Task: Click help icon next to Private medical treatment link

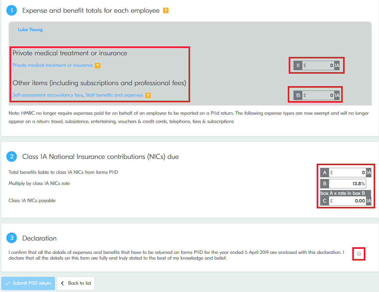Action: (x=97, y=65)
